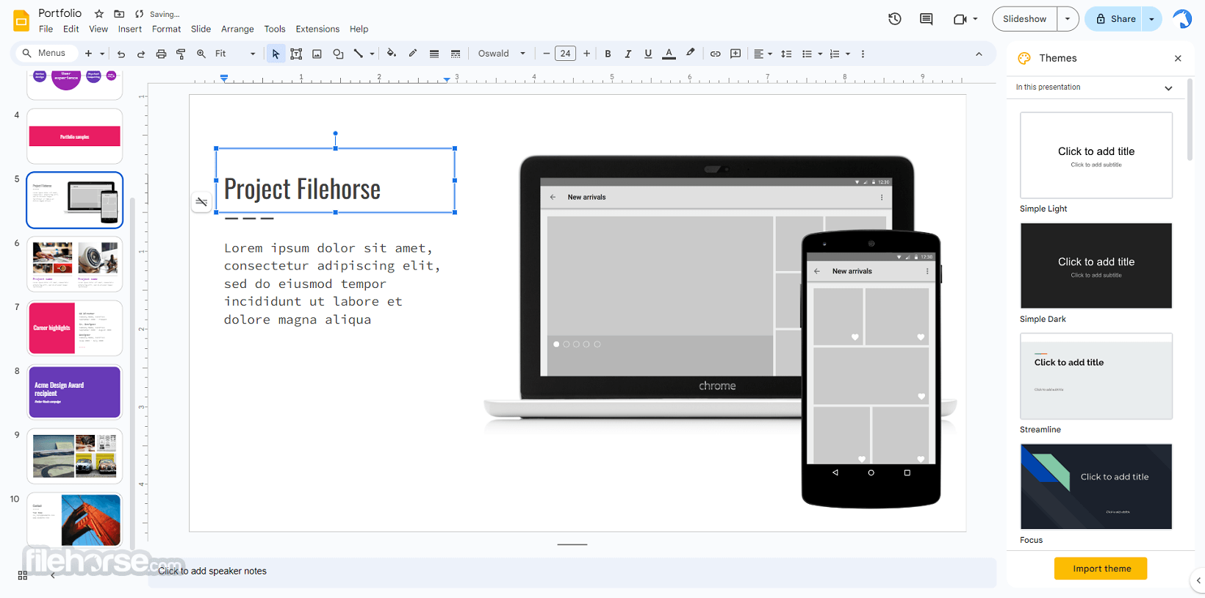Viewport: 1205px width, 598px height.
Task: Open the toolbar More options dots
Action: [x=863, y=54]
